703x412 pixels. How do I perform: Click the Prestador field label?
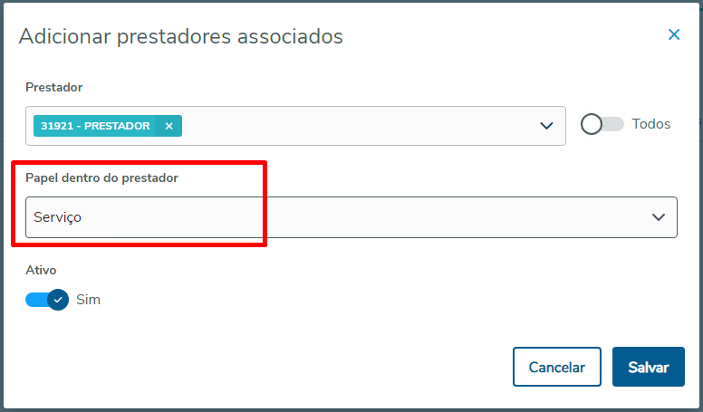[x=53, y=87]
